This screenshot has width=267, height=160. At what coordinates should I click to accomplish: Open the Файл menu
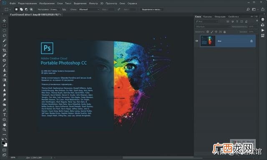(13, 3)
